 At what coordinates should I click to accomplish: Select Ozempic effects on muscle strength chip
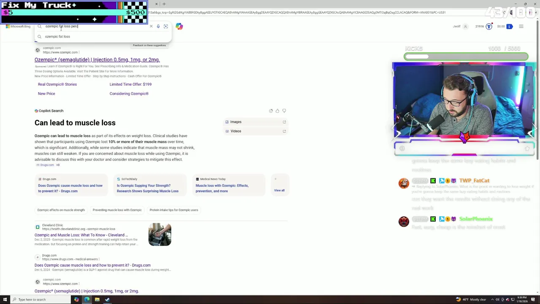61,210
